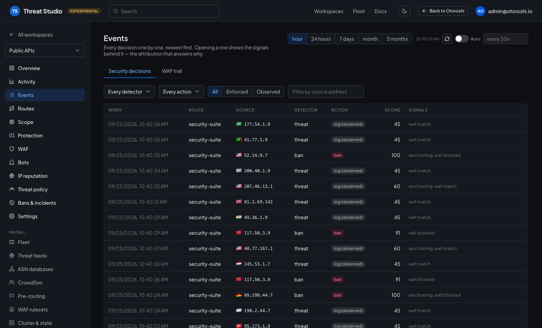Screen dimensions: 542x328
Task: Go back to All workspaces
Action: coord(31,35)
